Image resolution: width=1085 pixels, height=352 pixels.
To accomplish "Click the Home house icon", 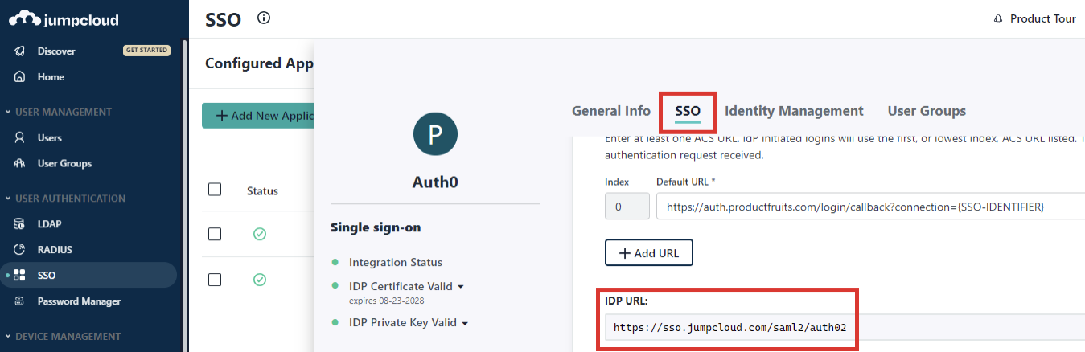I will coord(20,77).
